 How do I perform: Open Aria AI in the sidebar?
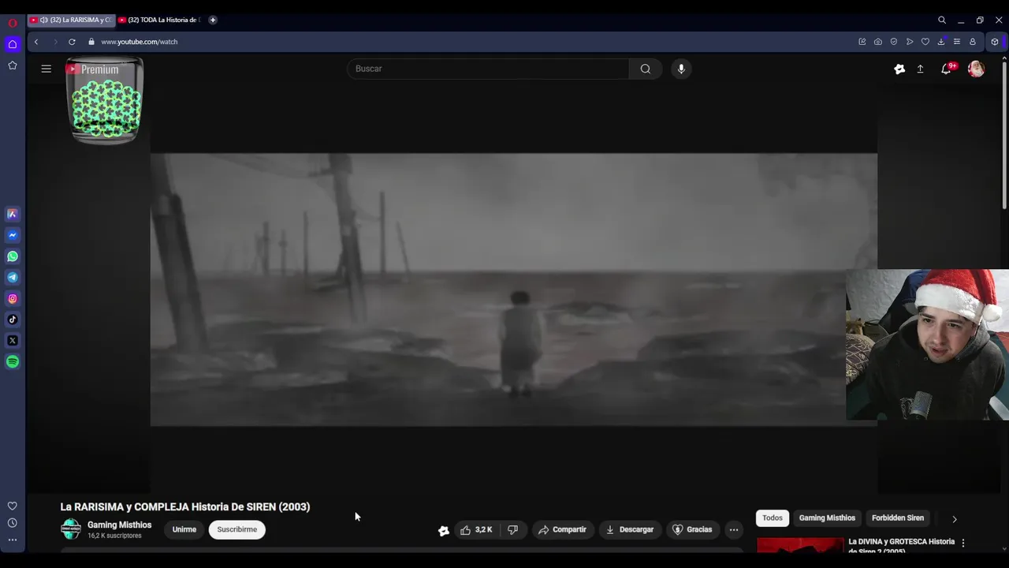coord(13,214)
